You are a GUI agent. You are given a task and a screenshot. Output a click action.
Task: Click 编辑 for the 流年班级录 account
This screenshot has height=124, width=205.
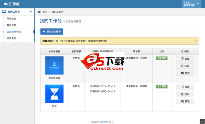[x=185, y=59]
